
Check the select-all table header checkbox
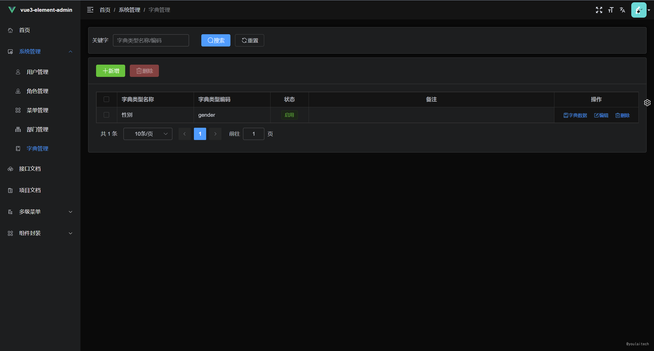click(x=106, y=99)
